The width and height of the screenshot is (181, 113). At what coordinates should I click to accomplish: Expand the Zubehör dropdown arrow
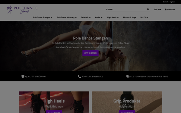(90, 17)
